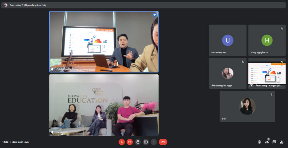
Task: Click muted audio icon on presentation tile
Action: click(282, 62)
